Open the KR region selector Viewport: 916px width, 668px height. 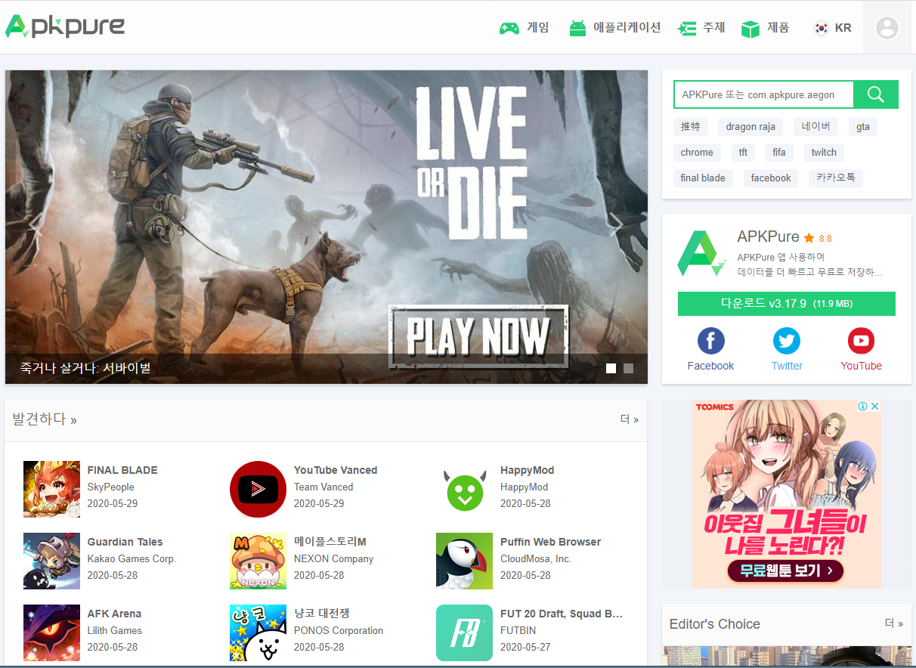(832, 28)
